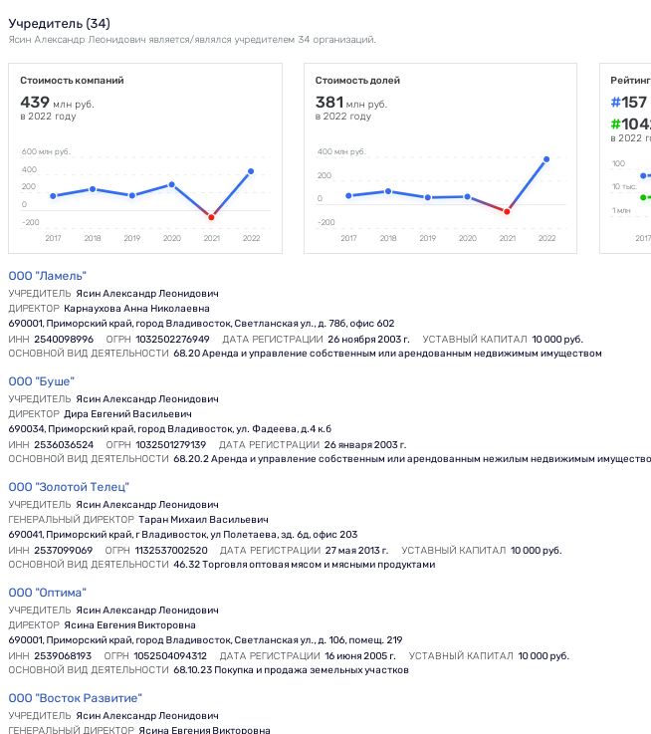Click the blue point on Рейтинг chart
Screen dimensions: 651x734
[x=643, y=176]
